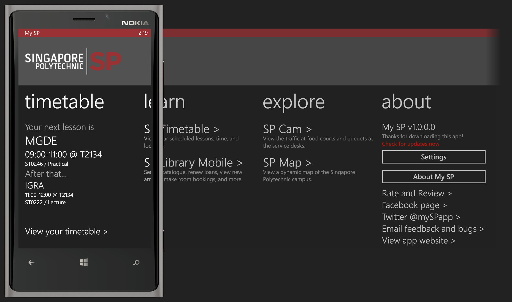512x302 pixels.
Task: Click SP Cam description about food courts
Action: point(318,142)
